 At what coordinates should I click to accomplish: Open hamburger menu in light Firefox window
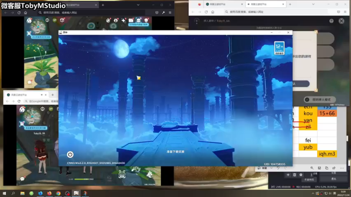click(345, 12)
